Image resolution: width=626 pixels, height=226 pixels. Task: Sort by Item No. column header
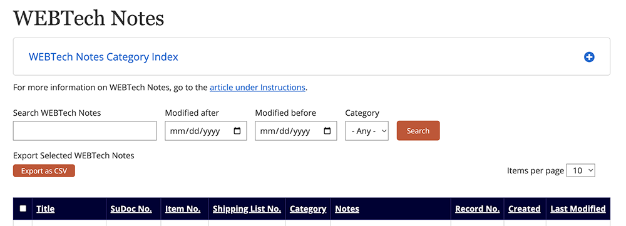tap(183, 209)
